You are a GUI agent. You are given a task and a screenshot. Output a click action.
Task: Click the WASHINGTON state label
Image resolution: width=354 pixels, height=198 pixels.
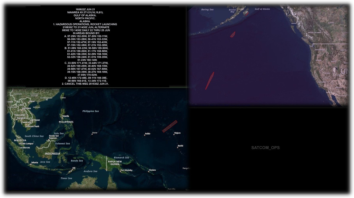click(x=320, y=50)
